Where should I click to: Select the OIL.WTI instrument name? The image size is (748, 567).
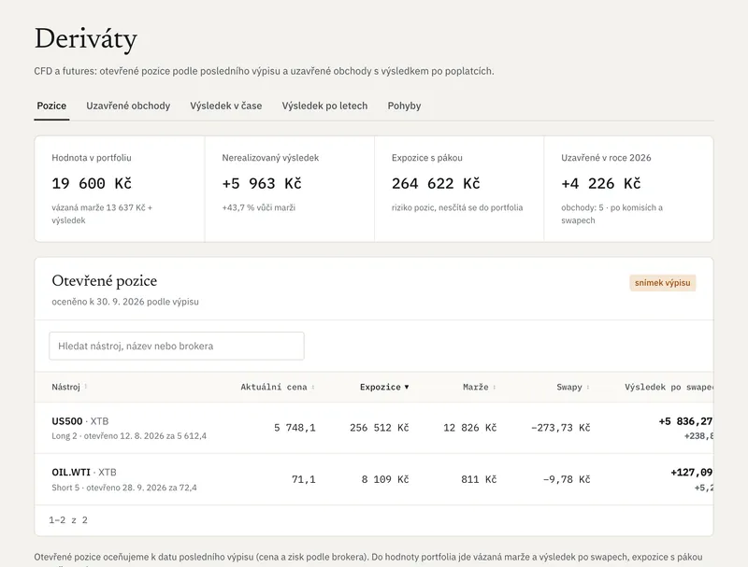click(71, 472)
